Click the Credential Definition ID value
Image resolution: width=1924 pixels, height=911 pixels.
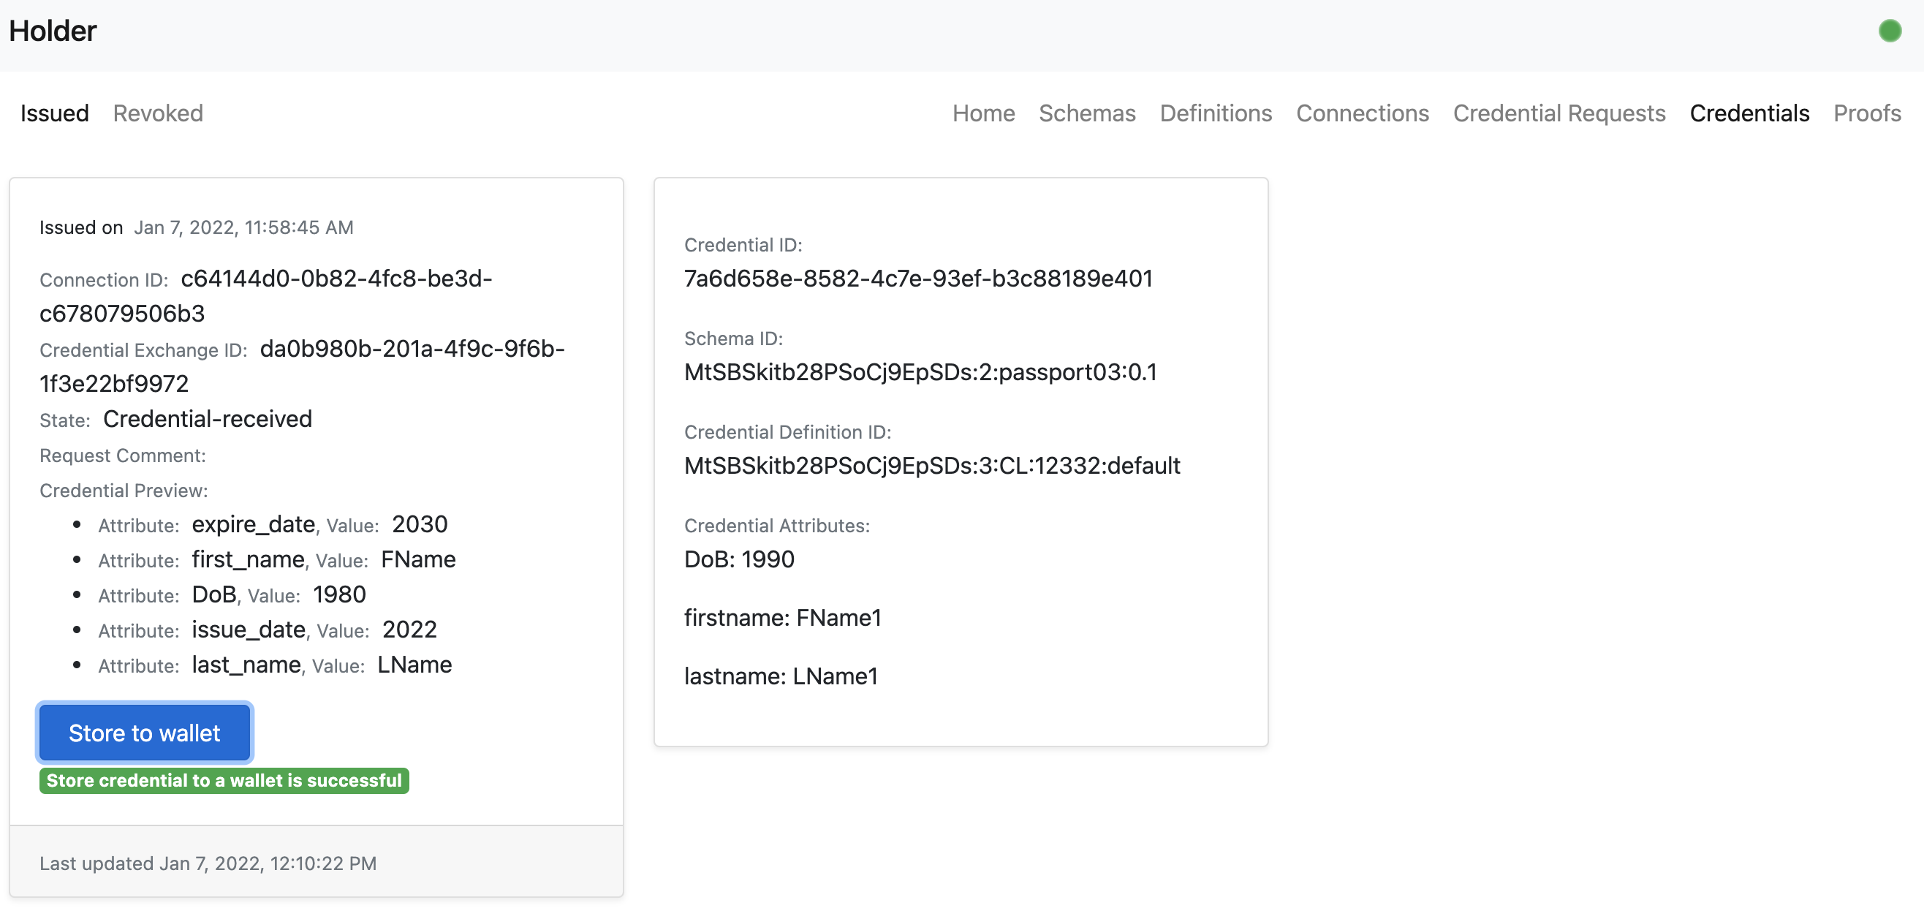(931, 466)
